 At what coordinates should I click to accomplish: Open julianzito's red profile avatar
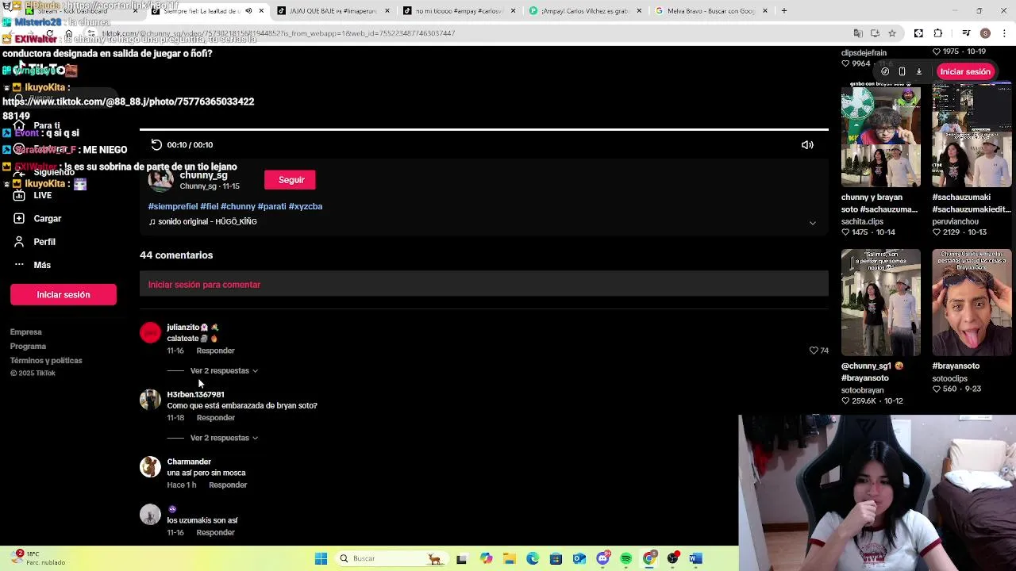tap(150, 332)
